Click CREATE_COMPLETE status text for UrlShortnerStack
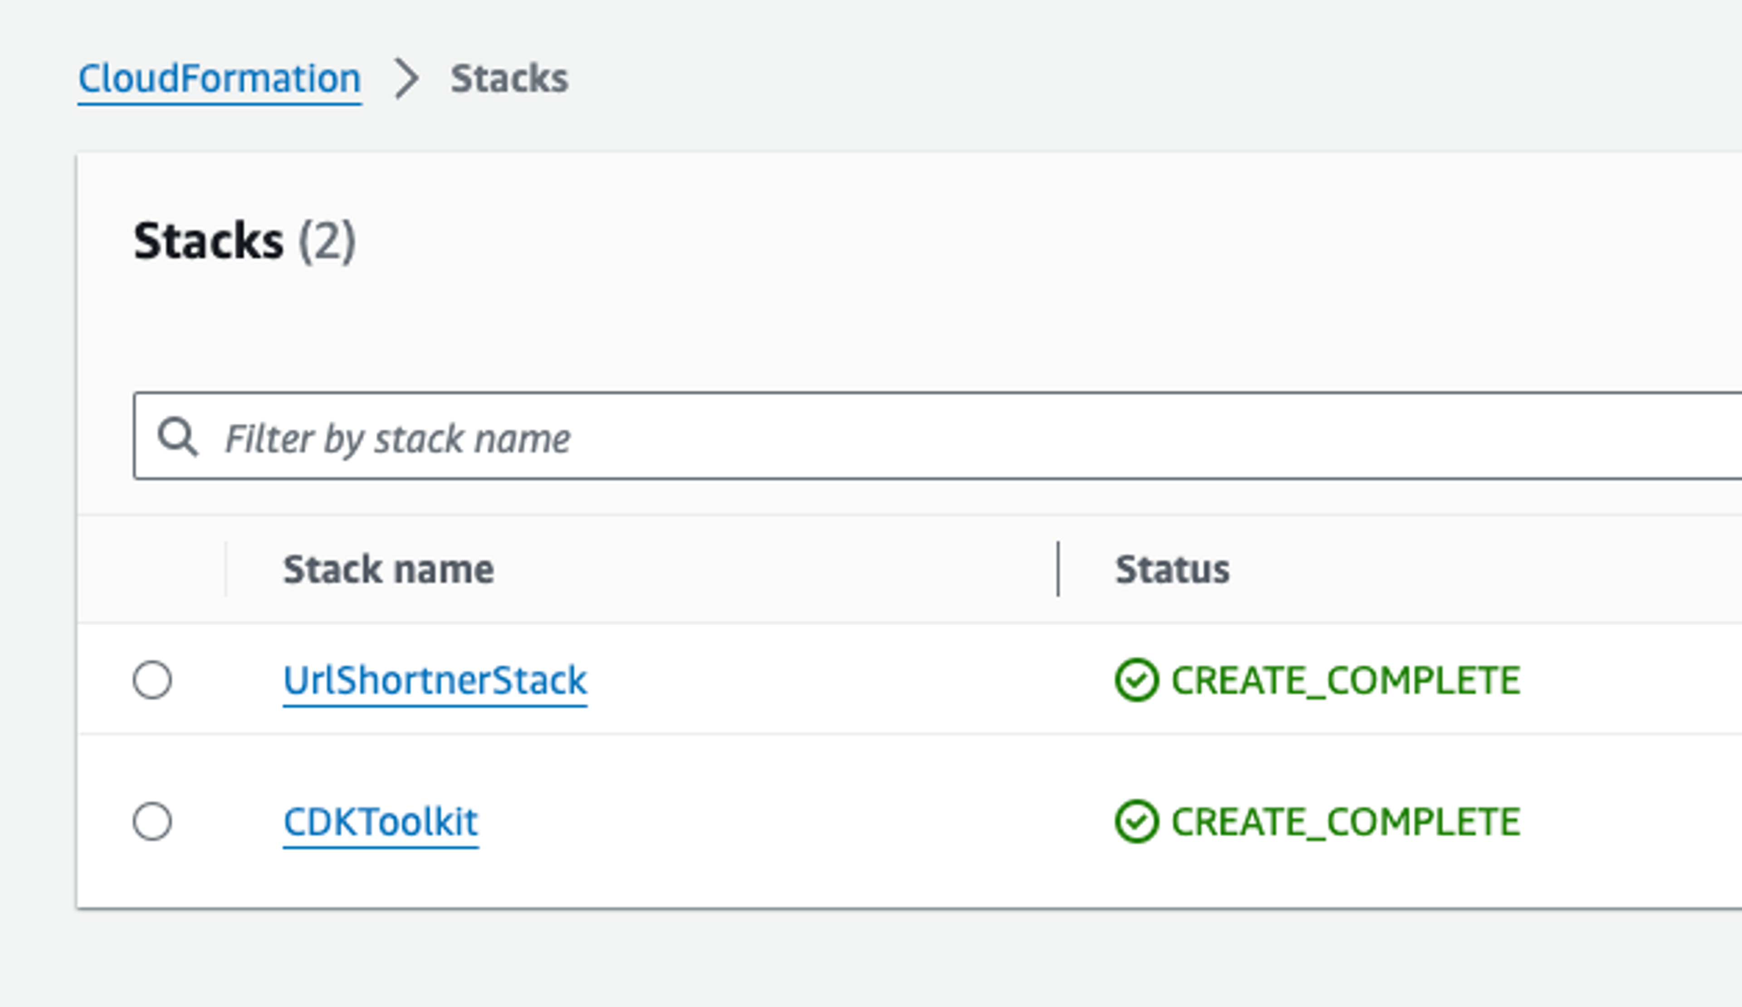Screen dimensions: 1742x1007 point(1345,680)
